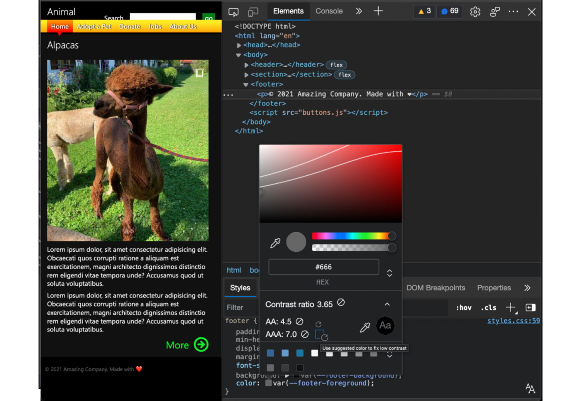Switch to the Console tab
Viewport: 581px width, 401px height.
329,11
